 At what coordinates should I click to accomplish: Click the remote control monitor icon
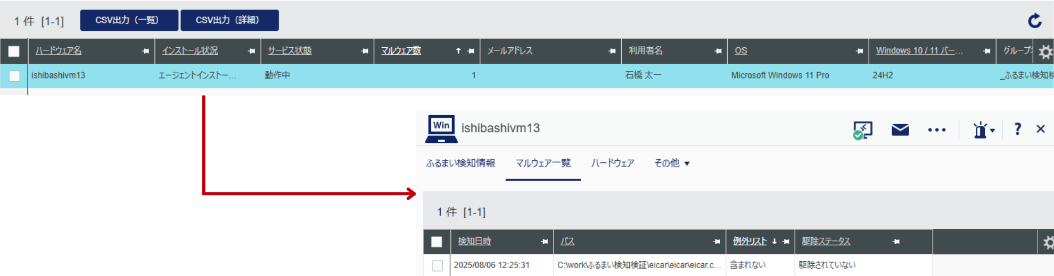(x=862, y=130)
